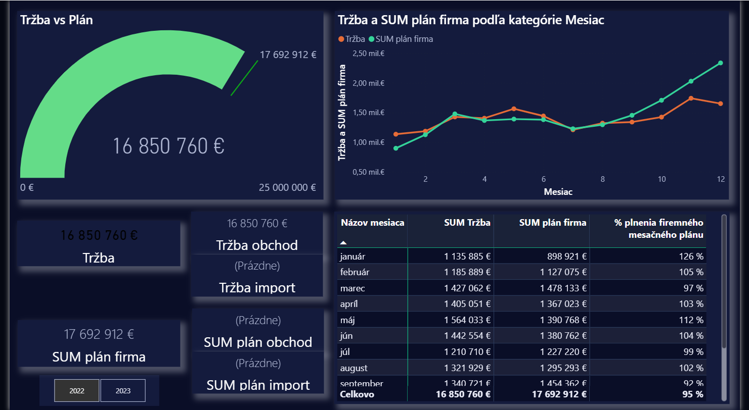Click the SUM plán firma card
Viewport: 749px width, 410px height.
click(99, 343)
